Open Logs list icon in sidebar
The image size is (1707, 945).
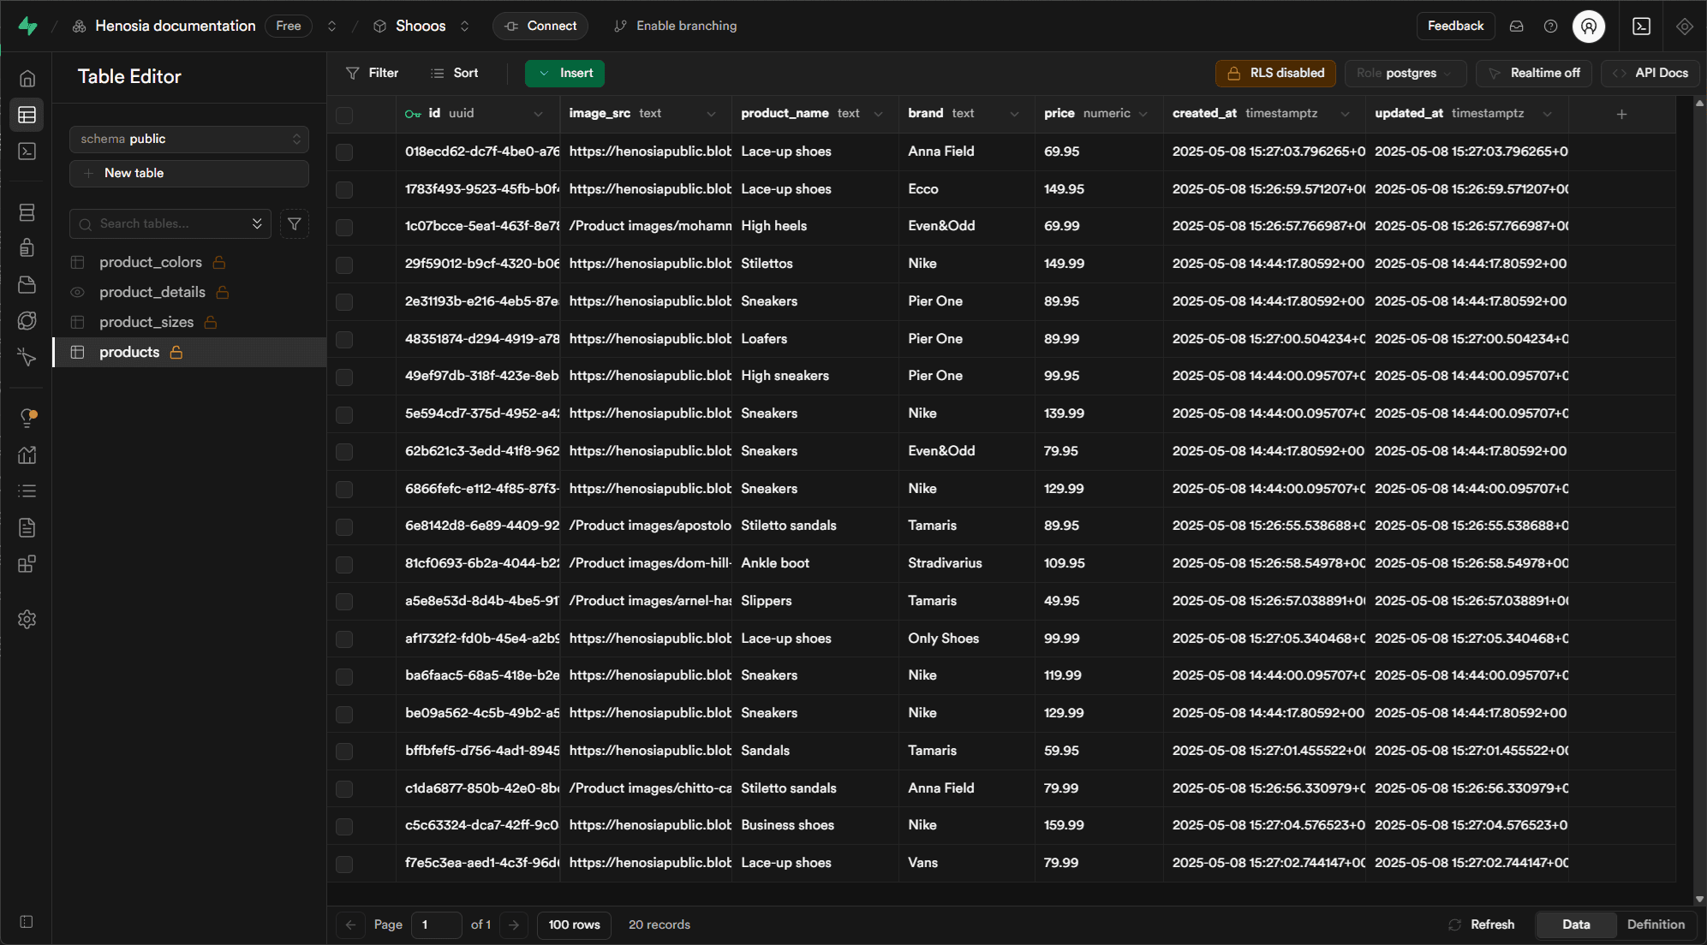(27, 491)
